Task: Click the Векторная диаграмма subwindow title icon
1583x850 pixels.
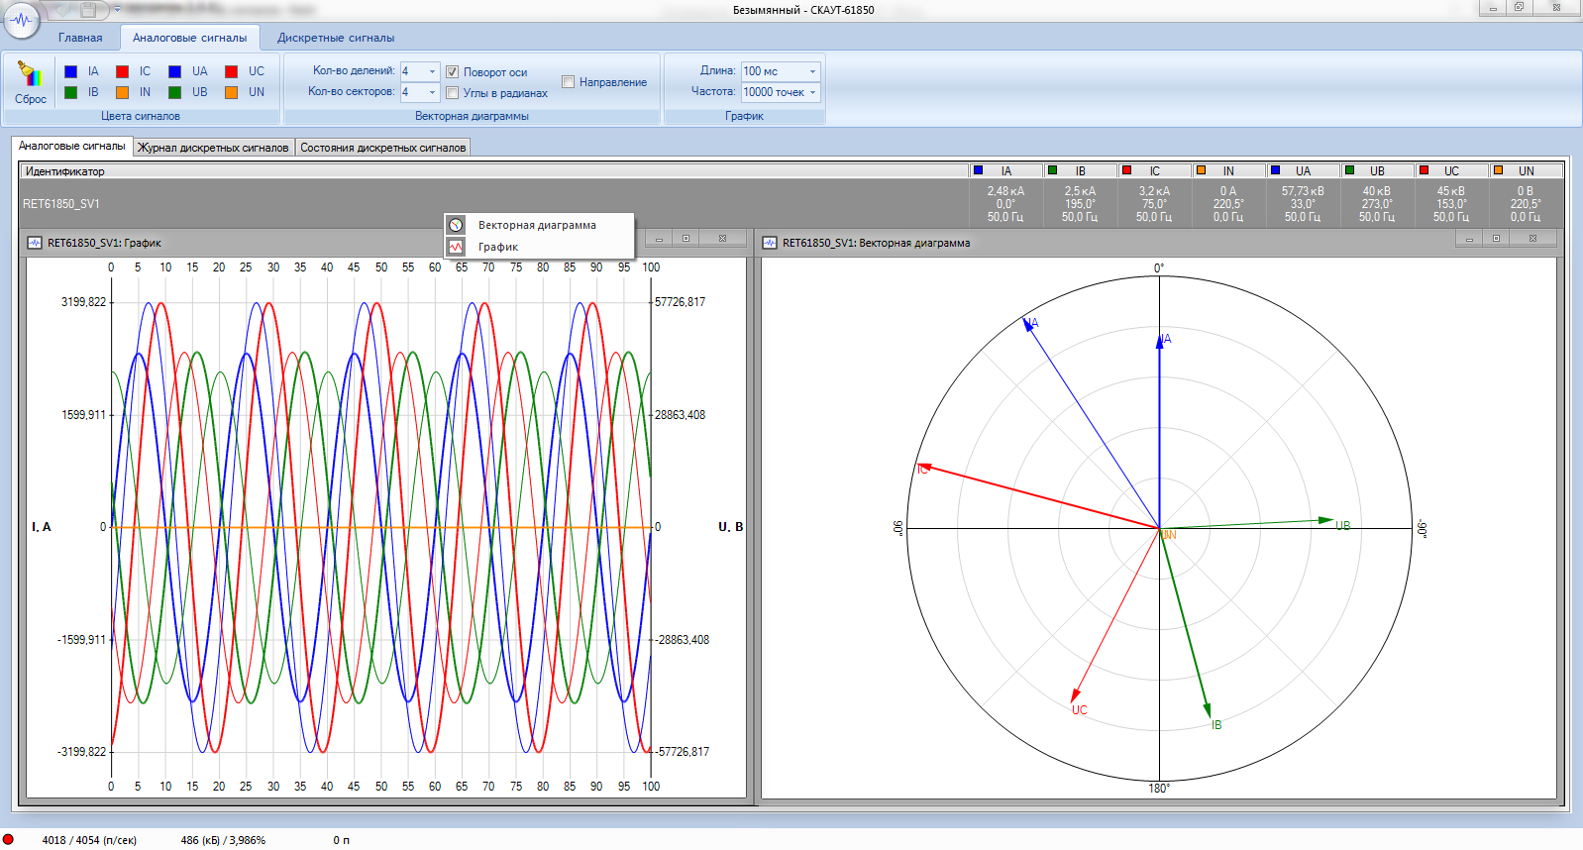Action: [x=770, y=243]
